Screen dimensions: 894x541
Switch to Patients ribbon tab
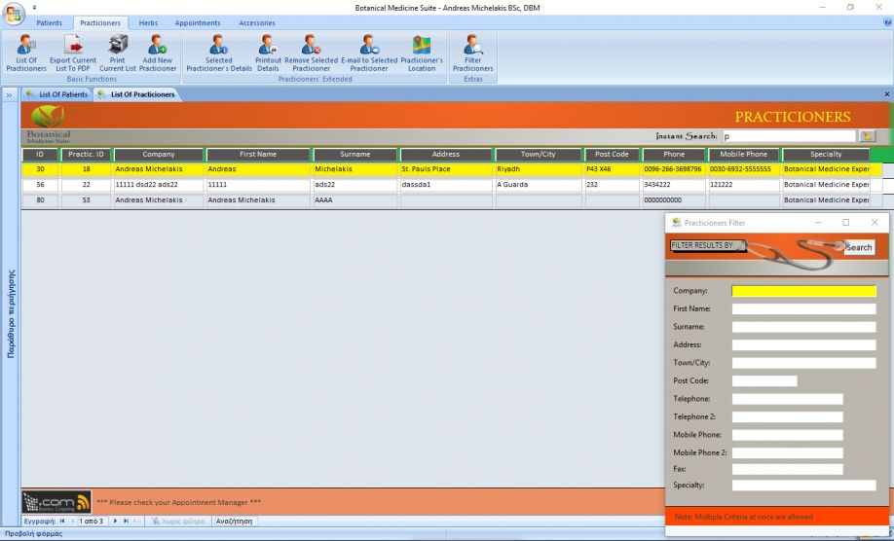49,22
